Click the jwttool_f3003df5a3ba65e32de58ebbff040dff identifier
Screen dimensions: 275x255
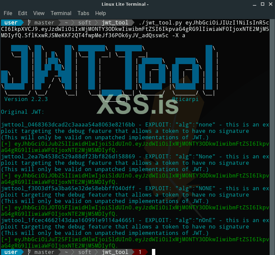point(68,188)
